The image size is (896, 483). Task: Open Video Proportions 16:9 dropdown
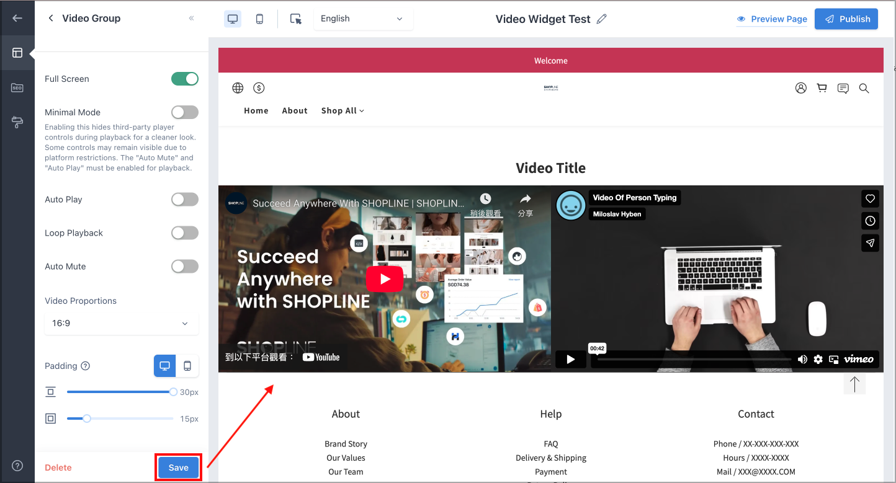point(122,323)
